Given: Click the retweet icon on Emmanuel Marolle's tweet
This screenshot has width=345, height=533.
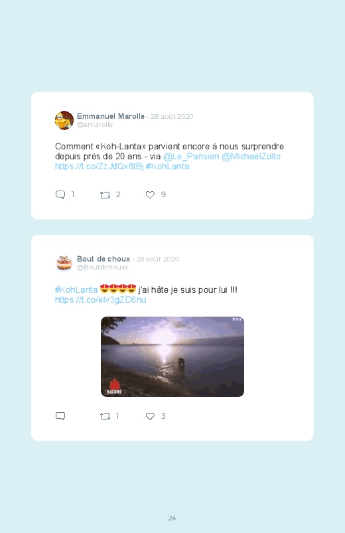Looking at the screenshot, I should pos(105,194).
